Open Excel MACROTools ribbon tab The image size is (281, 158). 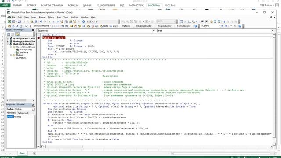coord(154,5)
